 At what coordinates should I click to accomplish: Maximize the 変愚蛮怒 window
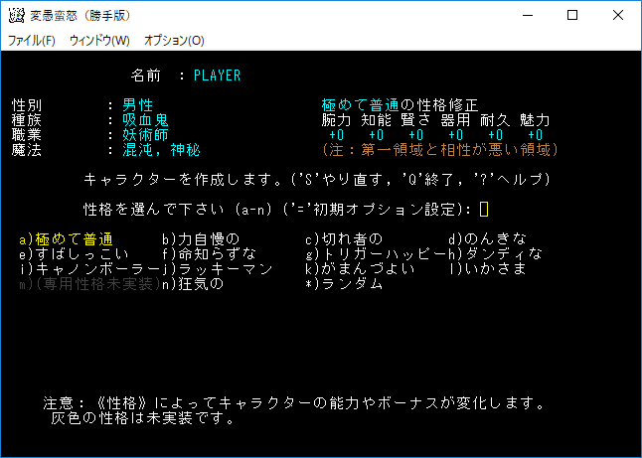tap(571, 16)
